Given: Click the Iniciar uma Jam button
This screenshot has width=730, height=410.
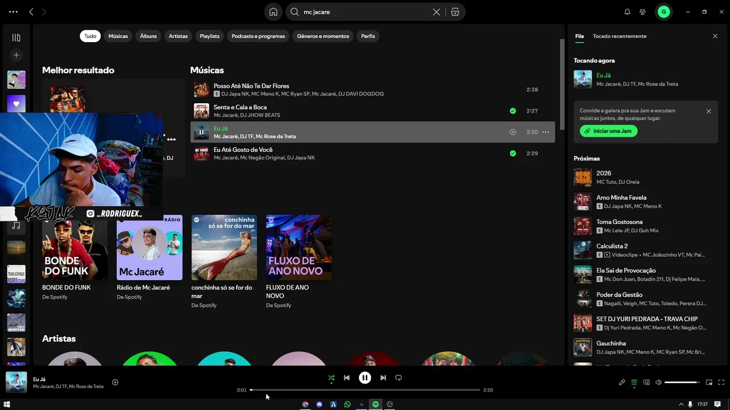Looking at the screenshot, I should (x=609, y=131).
